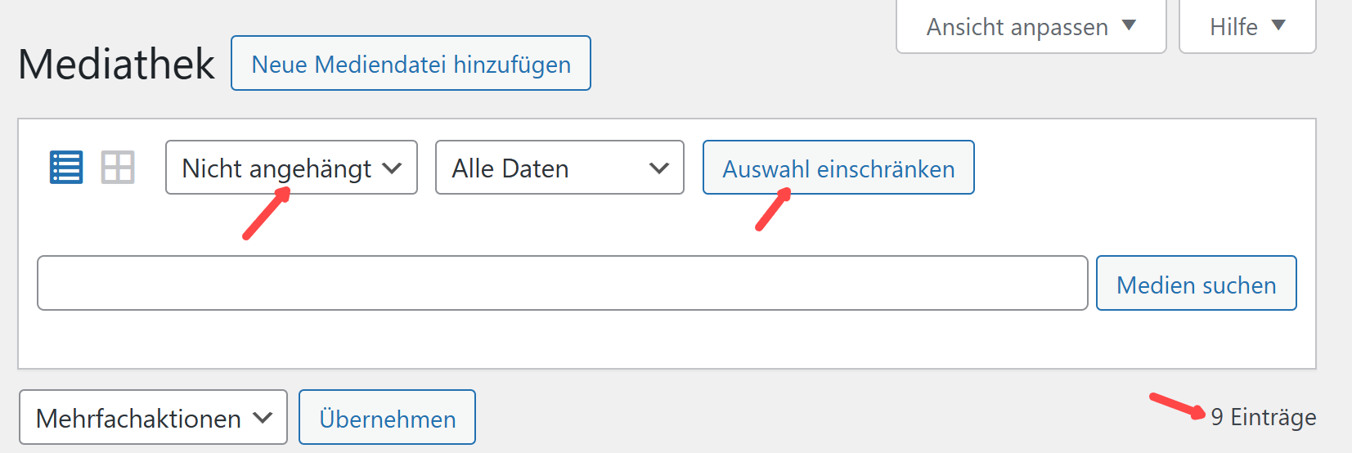
Task: Apply bulk action with Übernehmen
Action: pos(387,418)
